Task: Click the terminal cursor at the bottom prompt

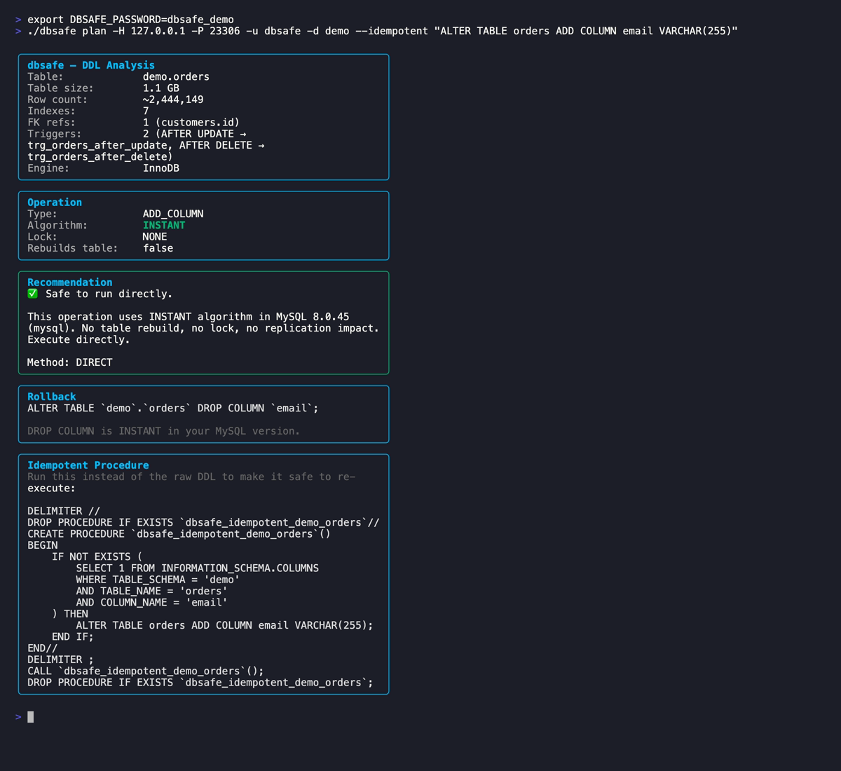Action: pyautogui.click(x=30, y=716)
